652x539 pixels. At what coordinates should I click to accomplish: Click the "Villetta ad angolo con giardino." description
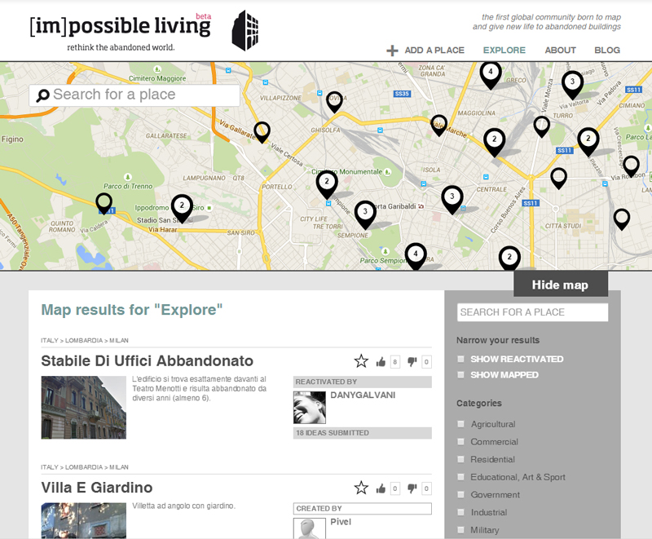(184, 506)
